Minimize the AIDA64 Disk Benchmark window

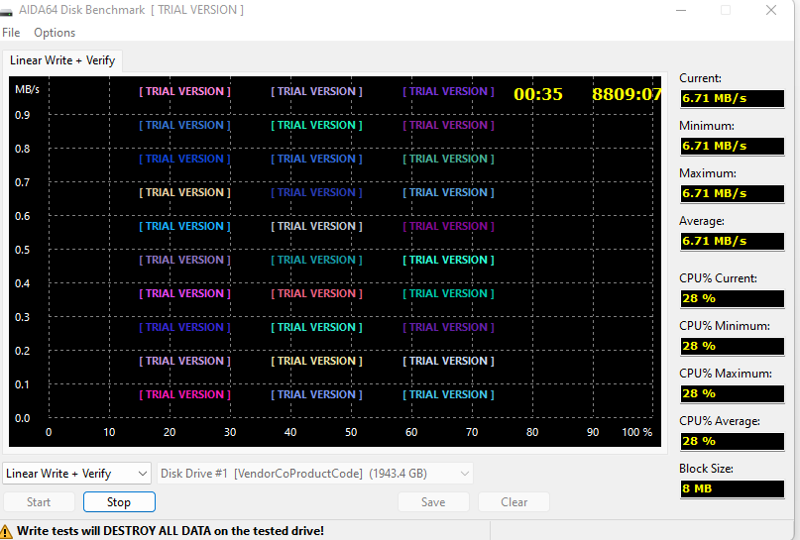point(677,10)
